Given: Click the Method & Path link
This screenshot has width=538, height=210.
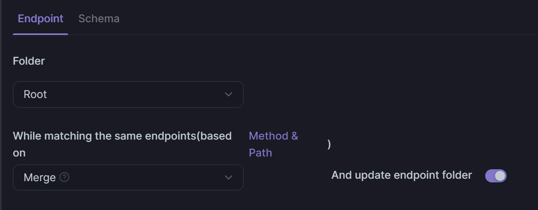Looking at the screenshot, I should pyautogui.click(x=274, y=144).
